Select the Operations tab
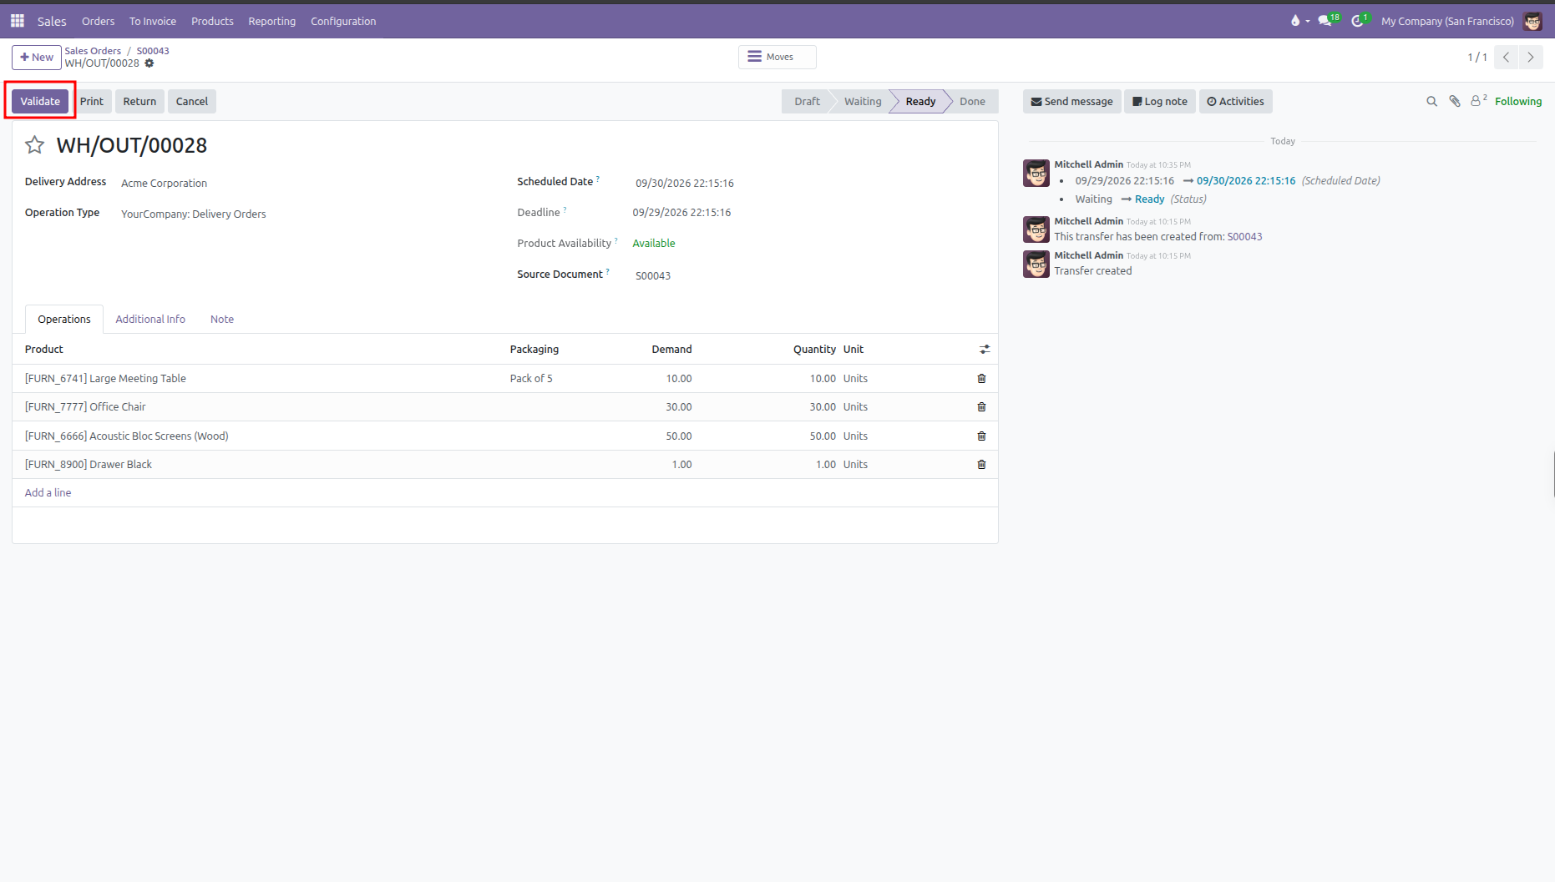Screen dimensions: 1555x882 pos(64,320)
